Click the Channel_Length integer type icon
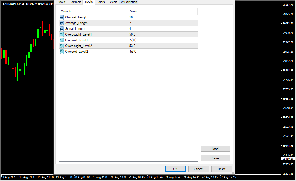The image size is (296, 181). coord(62,17)
